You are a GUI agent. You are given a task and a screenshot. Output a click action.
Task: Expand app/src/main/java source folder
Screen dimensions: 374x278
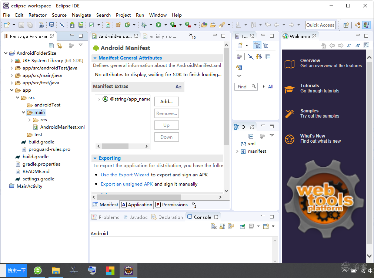[x=11, y=75]
